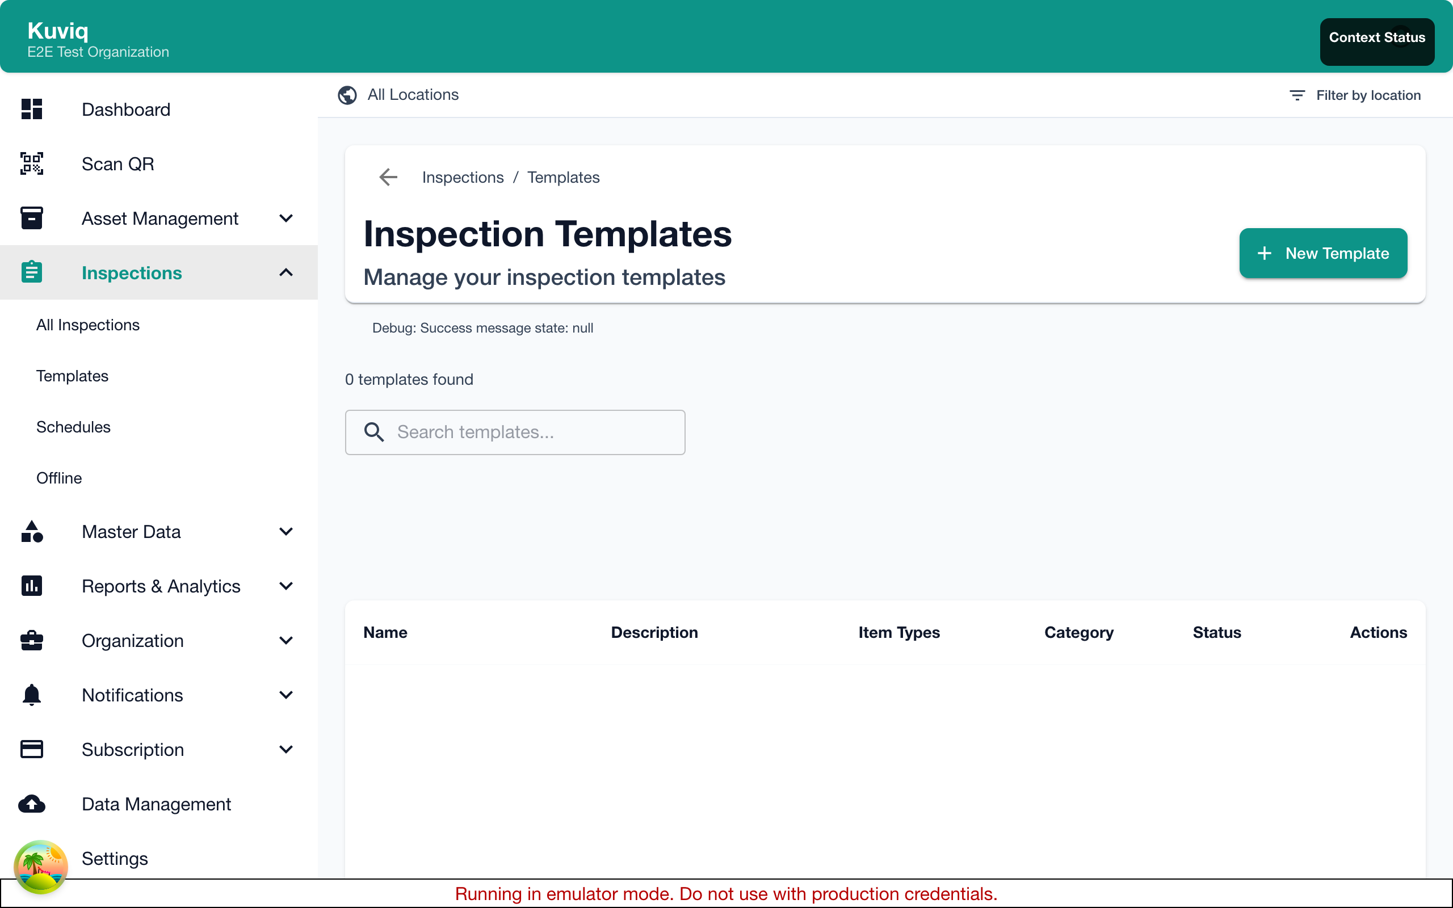This screenshot has height=908, width=1453.
Task: Click the back arrow above Inspection Templates
Action: pos(388,177)
